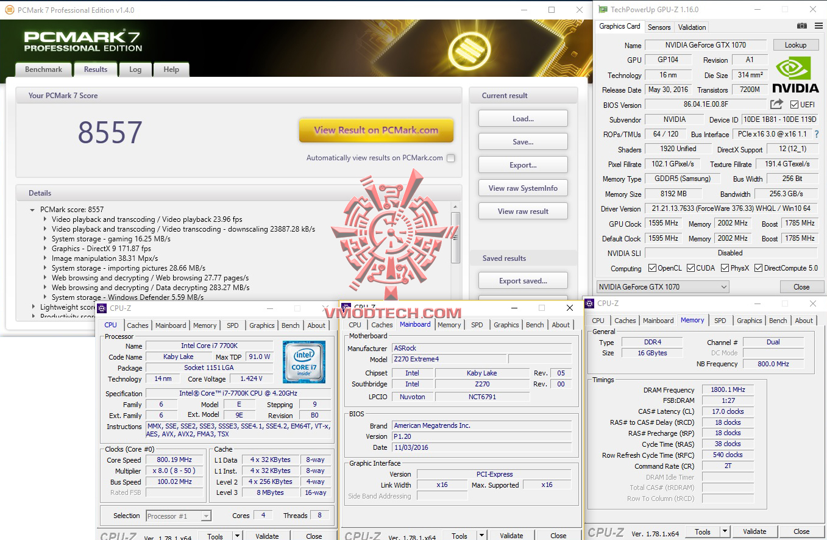Switch to the Sensors tab in GPU-Z
Screen dimensions: 827x540
659,27
